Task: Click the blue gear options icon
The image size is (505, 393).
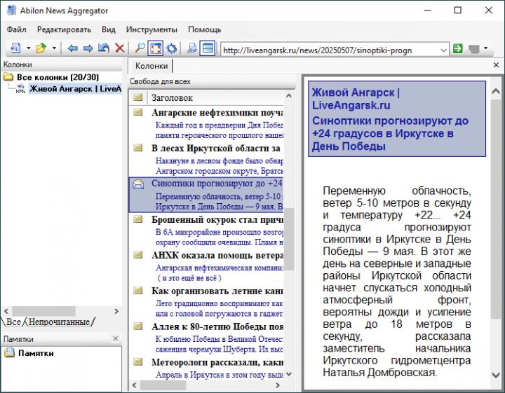Action: coord(171,48)
